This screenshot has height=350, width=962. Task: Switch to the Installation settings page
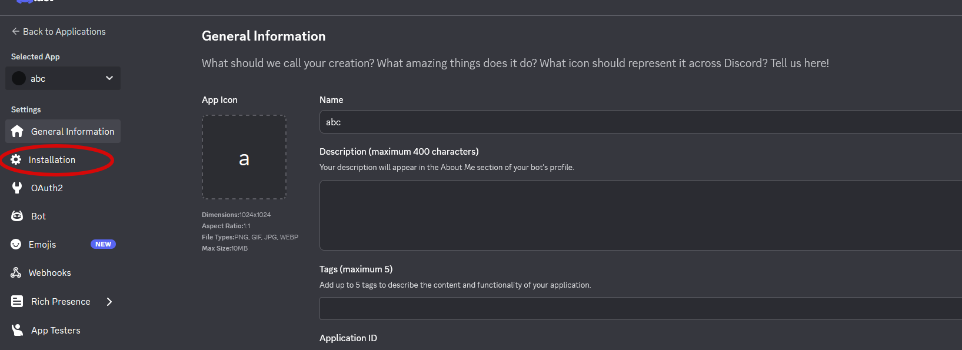tap(53, 159)
